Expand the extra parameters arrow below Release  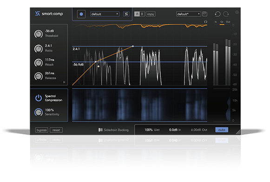click(x=64, y=82)
